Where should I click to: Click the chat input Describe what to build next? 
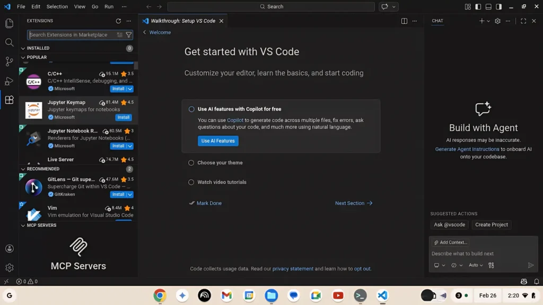pyautogui.click(x=483, y=254)
